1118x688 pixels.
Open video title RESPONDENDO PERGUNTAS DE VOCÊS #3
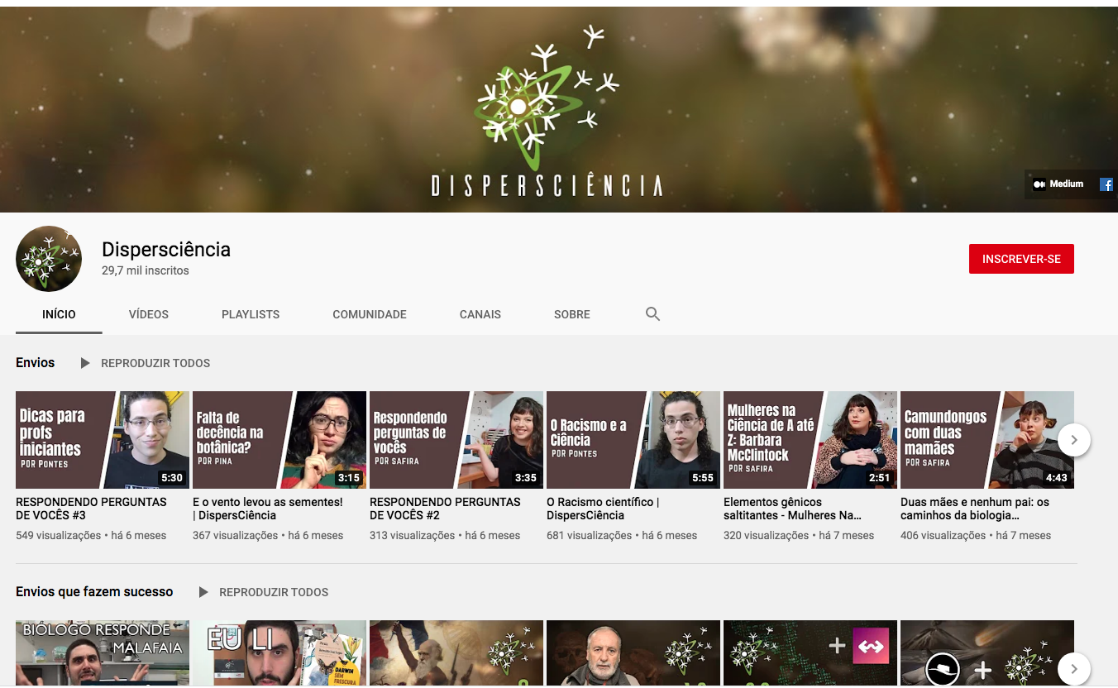click(91, 509)
